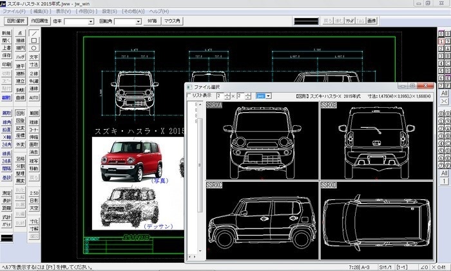The image size is (451, 271).
Task: Click the 90°毎 button
Action: pos(152,21)
